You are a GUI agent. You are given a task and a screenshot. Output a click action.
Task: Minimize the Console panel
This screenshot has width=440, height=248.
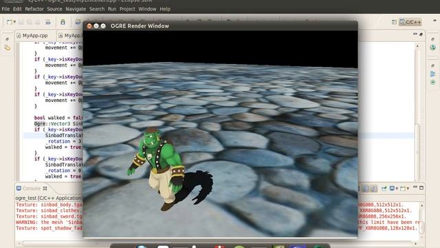click(x=415, y=187)
